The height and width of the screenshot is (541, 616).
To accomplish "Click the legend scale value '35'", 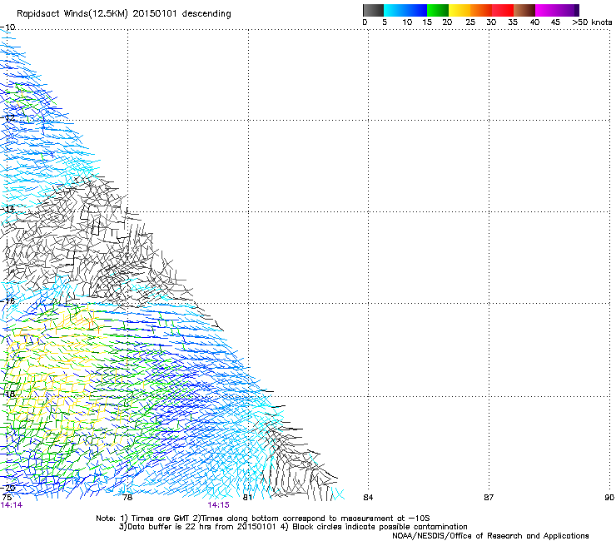I will coord(513,22).
